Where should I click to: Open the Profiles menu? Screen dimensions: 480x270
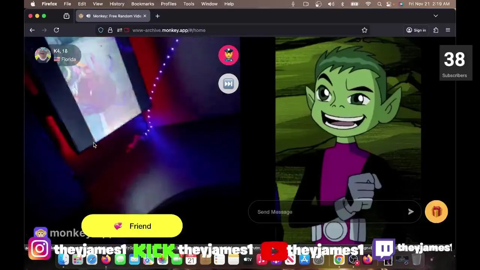coord(169,4)
